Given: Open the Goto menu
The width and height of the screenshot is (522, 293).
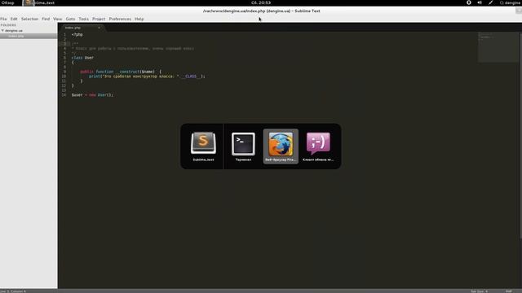Looking at the screenshot, I should (70, 19).
